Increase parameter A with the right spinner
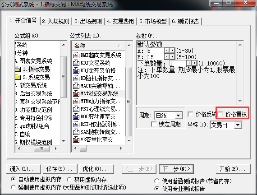This screenshot has height=195, width=257. (172, 51)
